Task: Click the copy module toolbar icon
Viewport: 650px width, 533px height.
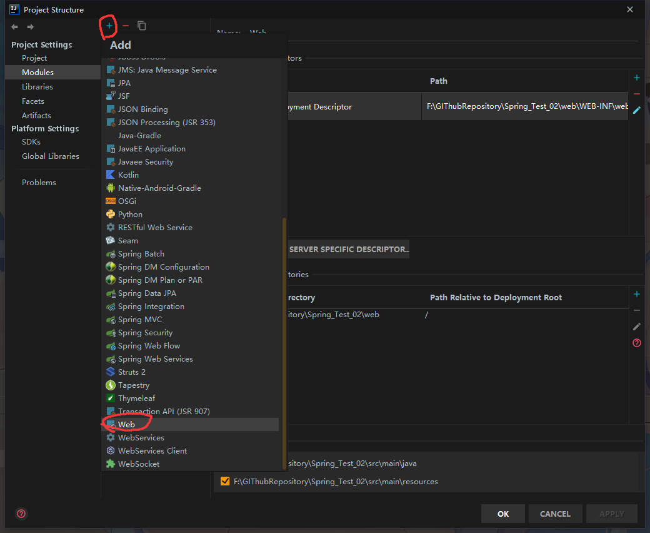Action: [142, 26]
